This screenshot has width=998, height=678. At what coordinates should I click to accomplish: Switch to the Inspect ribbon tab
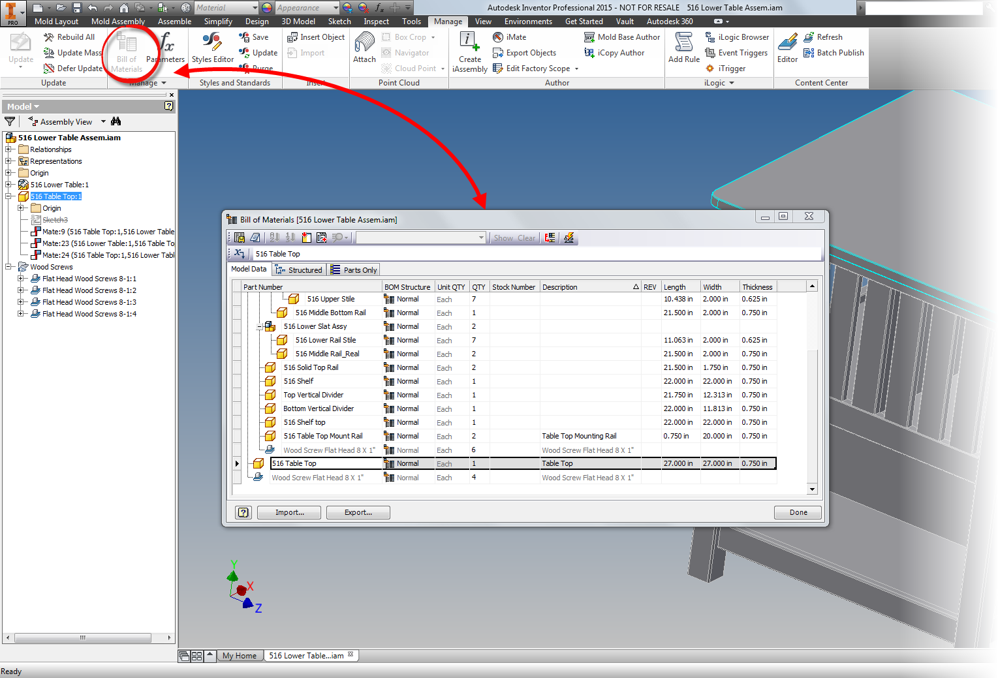coord(377,22)
